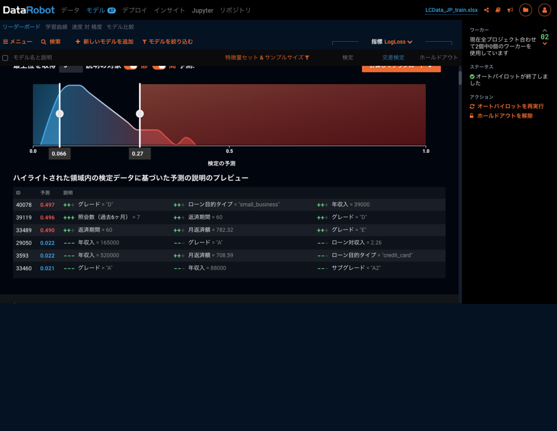557x431 pixels.
Task: Toggle the model select-all checkbox
Action: click(x=6, y=58)
